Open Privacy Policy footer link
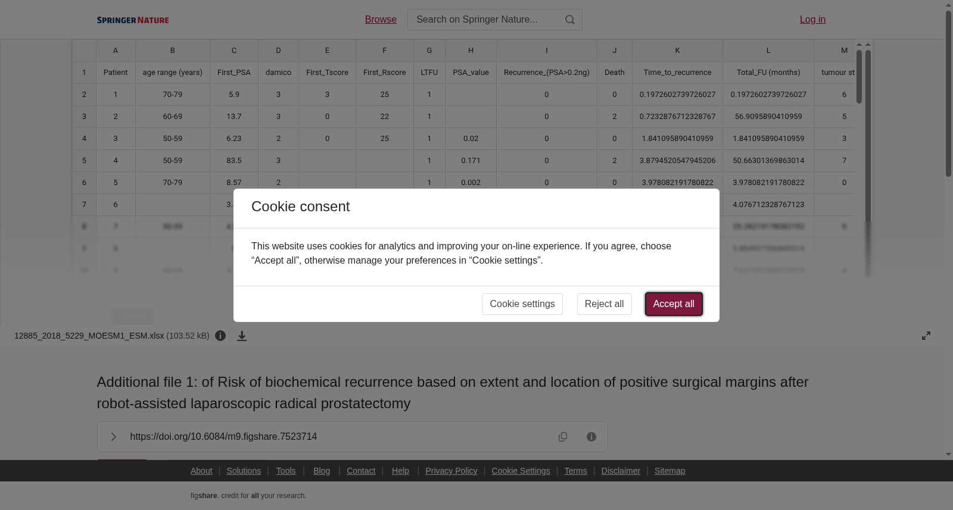The image size is (953, 510). pyautogui.click(x=451, y=471)
